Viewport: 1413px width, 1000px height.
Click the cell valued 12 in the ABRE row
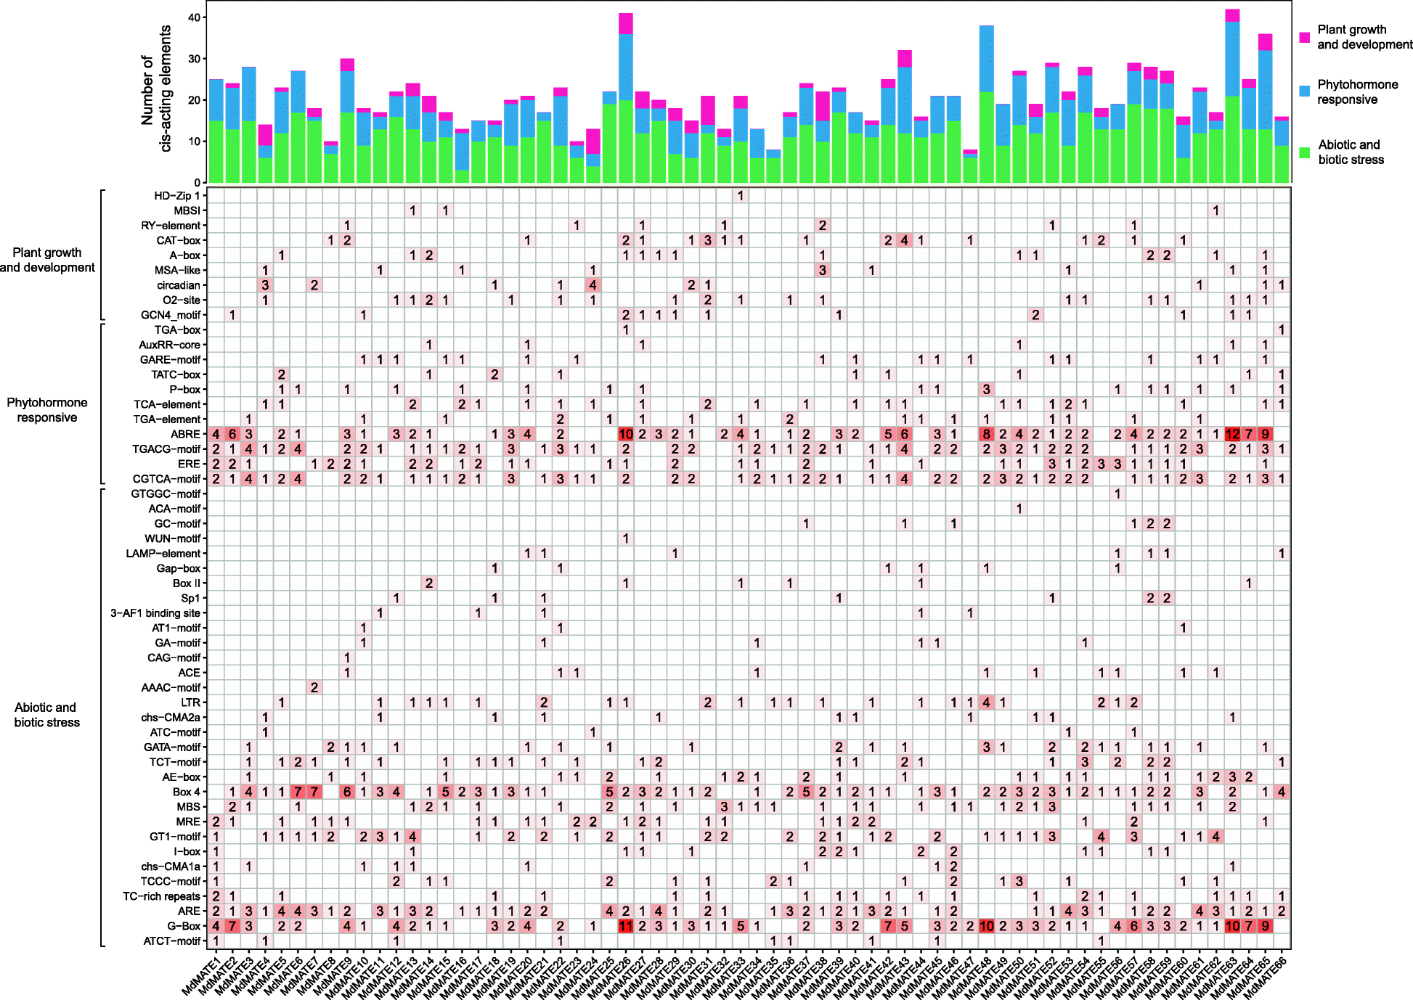(1232, 434)
